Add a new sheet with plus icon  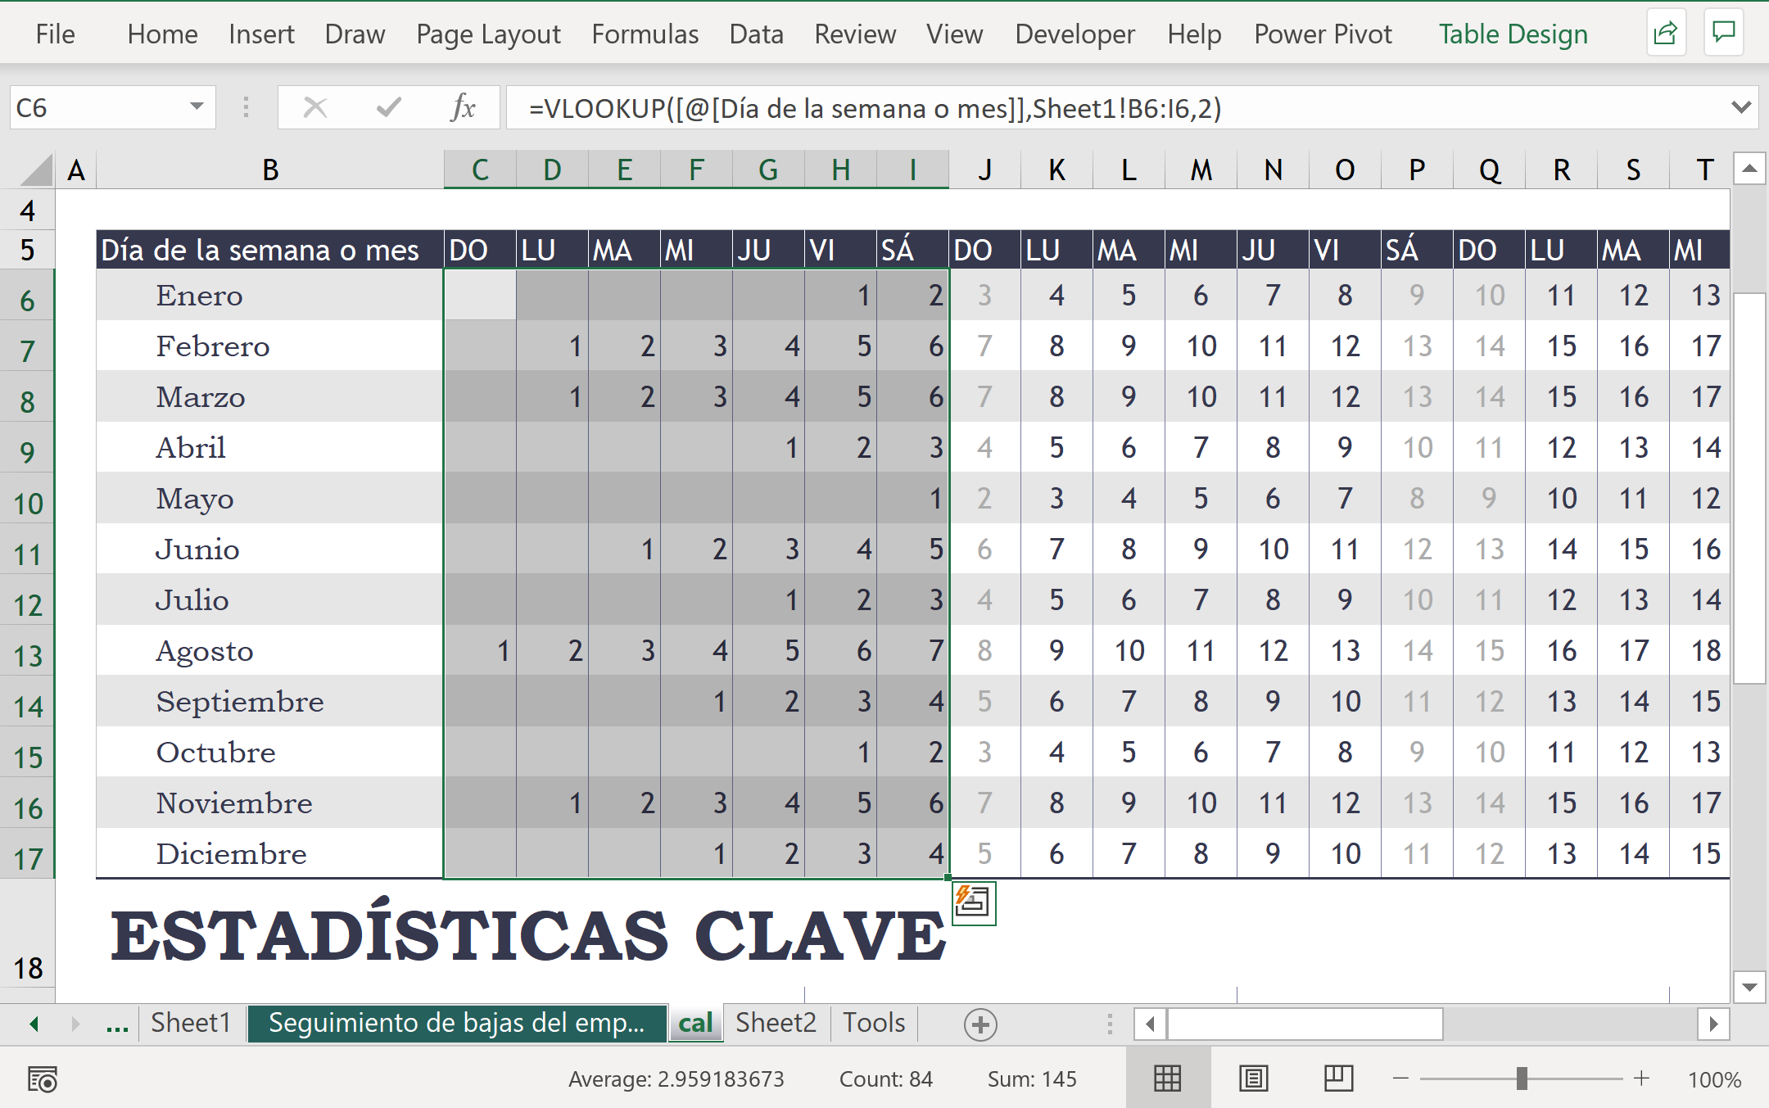(980, 1024)
